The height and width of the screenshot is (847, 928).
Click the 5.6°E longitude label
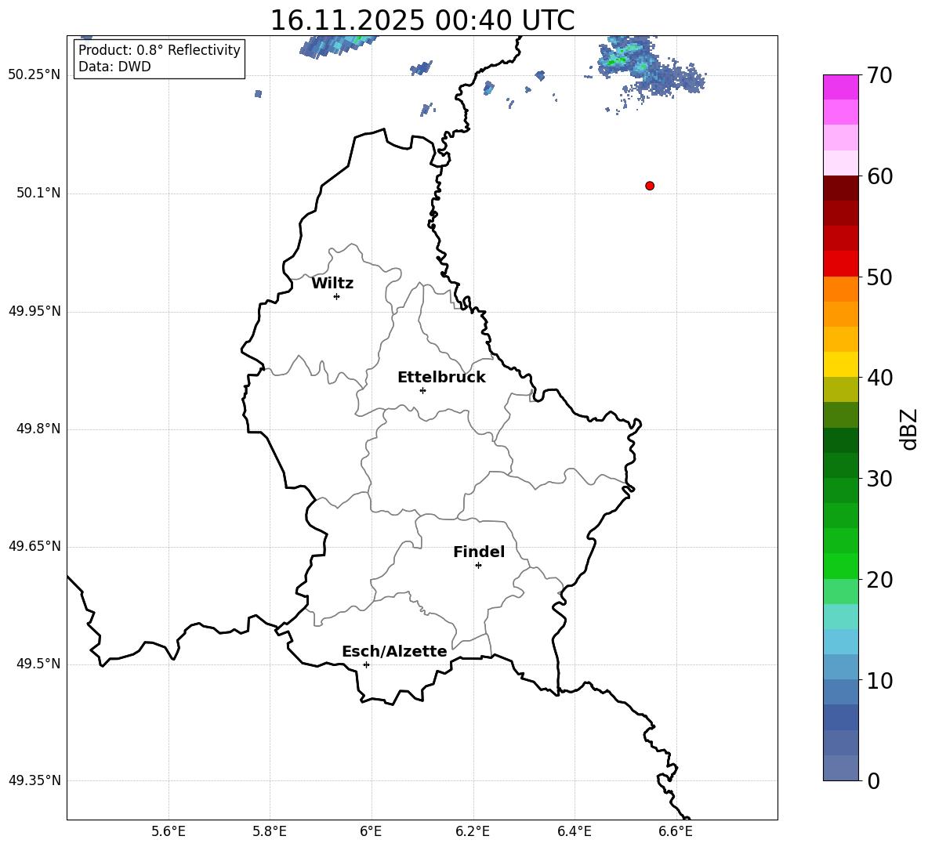pos(169,831)
